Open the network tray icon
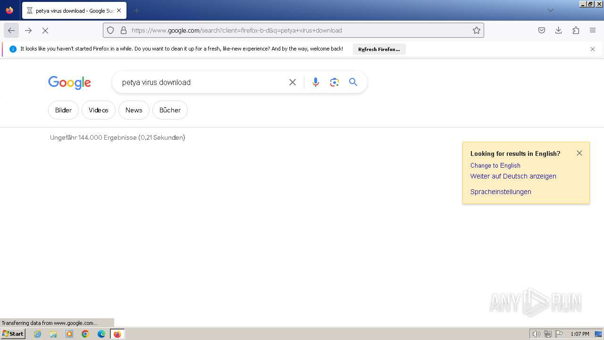Screen dimensions: 604x340 click(548, 334)
